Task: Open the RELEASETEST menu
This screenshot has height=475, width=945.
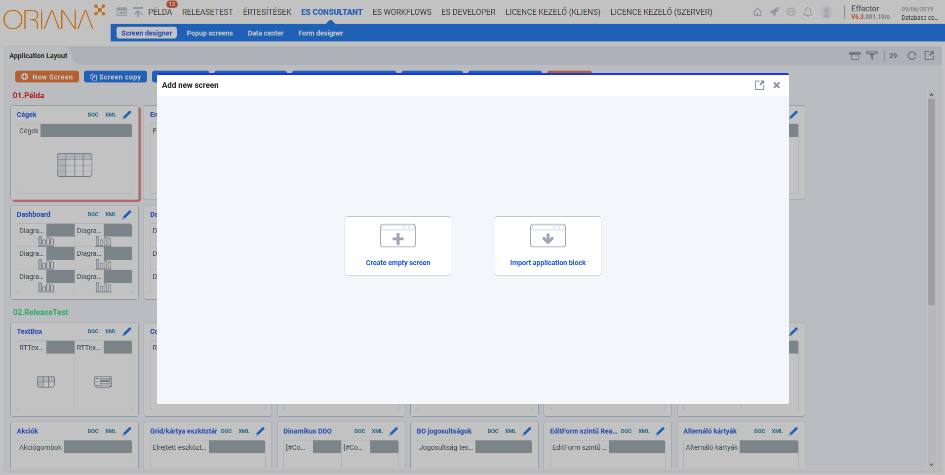Action: click(x=207, y=12)
